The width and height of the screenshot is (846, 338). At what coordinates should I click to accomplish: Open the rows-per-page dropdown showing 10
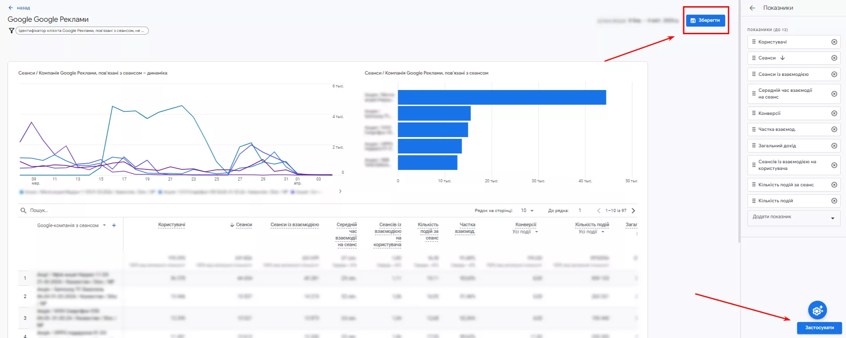(527, 211)
